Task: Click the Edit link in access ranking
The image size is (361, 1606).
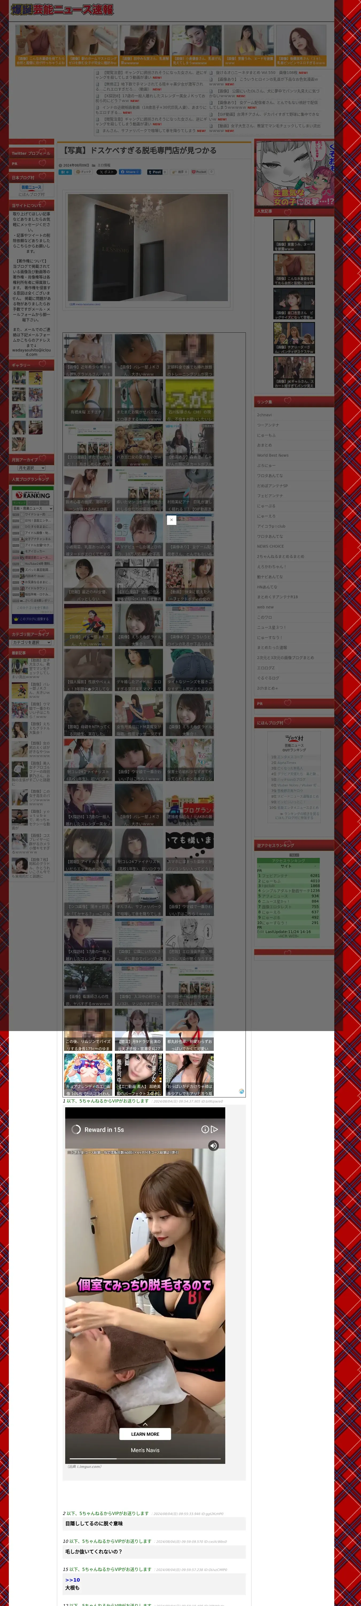Action: (260, 931)
